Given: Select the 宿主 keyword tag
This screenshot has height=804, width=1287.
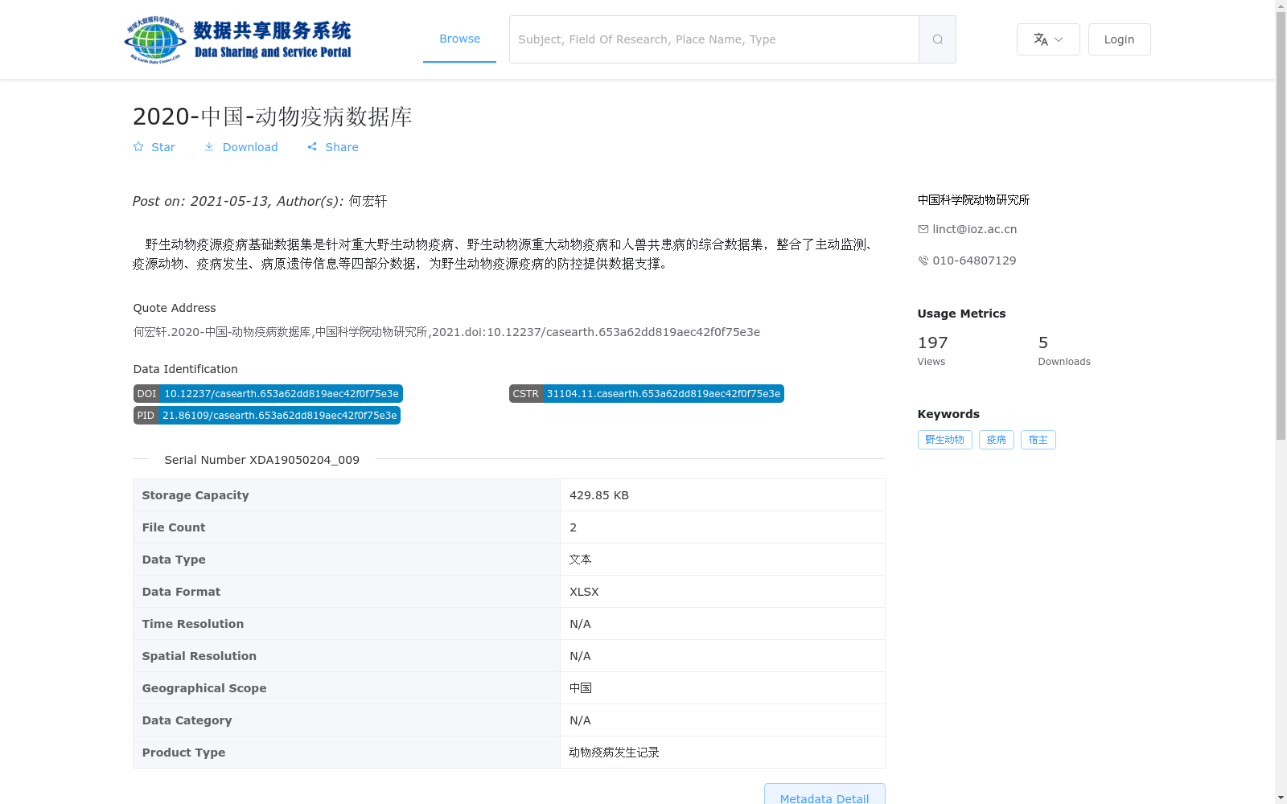Looking at the screenshot, I should tap(1038, 440).
